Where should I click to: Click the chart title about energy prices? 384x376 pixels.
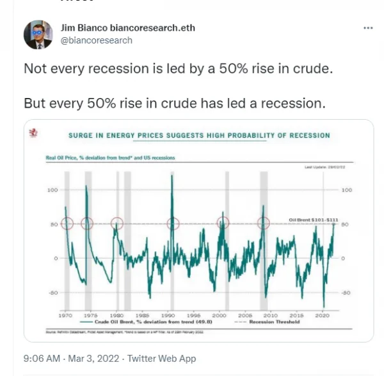(x=199, y=136)
